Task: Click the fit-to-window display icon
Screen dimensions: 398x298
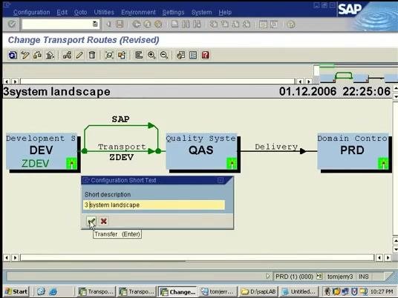Action: click(109, 55)
